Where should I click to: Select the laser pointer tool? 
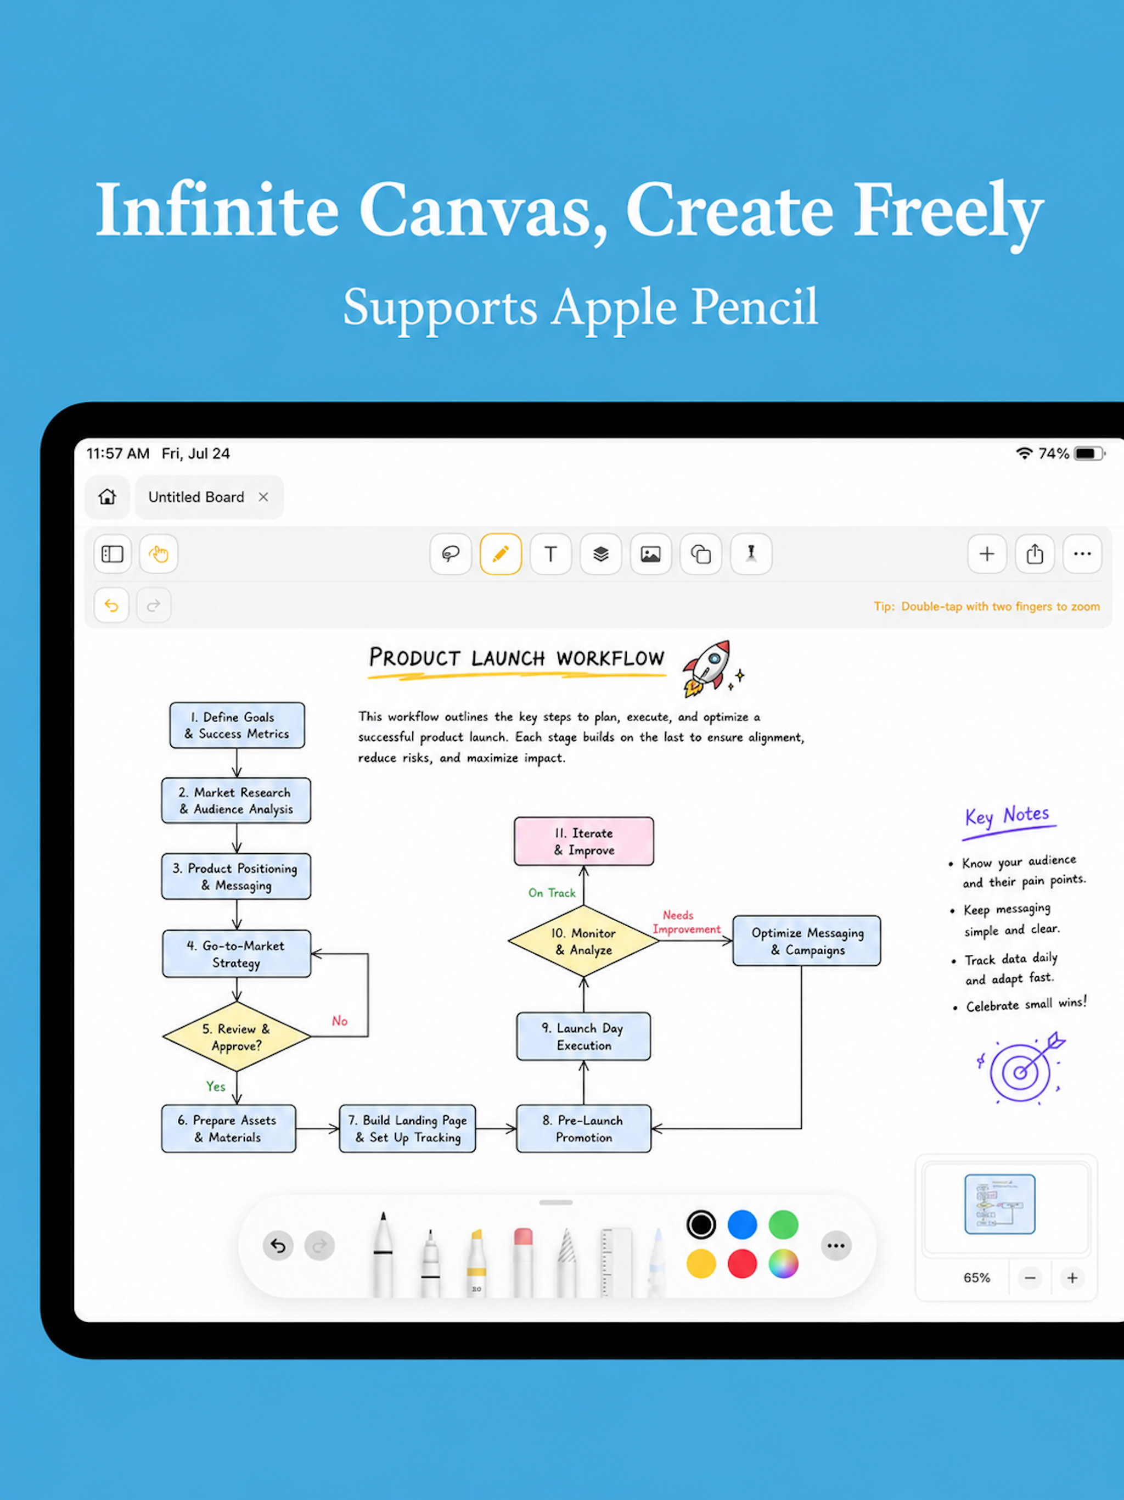pos(751,554)
